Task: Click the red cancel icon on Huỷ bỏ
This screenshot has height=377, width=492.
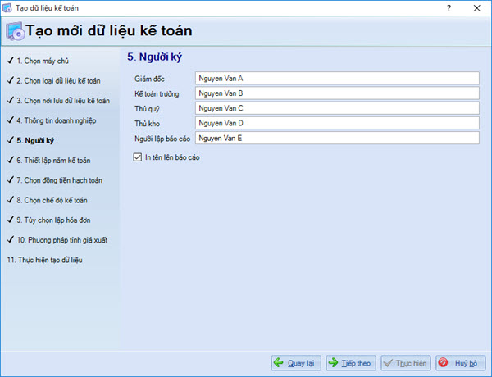Action: tap(444, 362)
